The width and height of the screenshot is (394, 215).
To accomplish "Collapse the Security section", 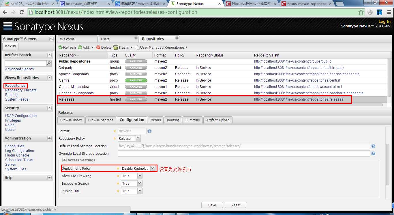I will pyautogui.click(x=49, y=108).
